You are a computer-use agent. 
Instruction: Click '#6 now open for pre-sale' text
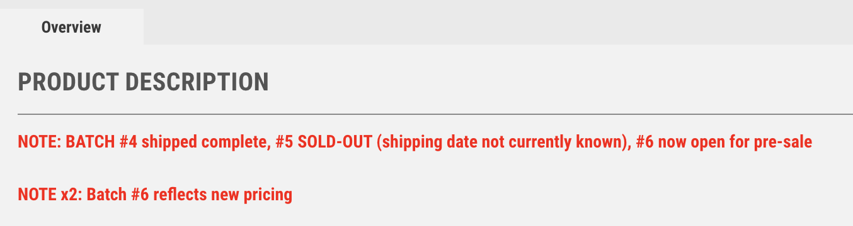pos(724,143)
